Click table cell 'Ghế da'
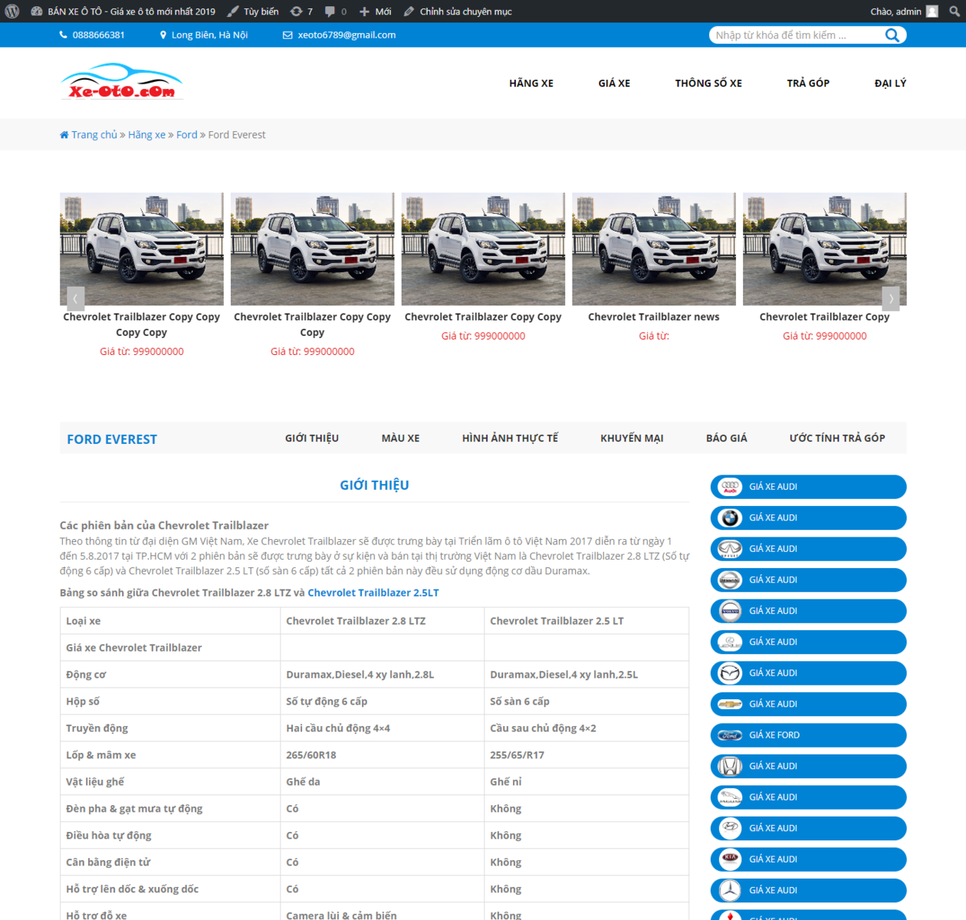The image size is (966, 920). (x=382, y=782)
